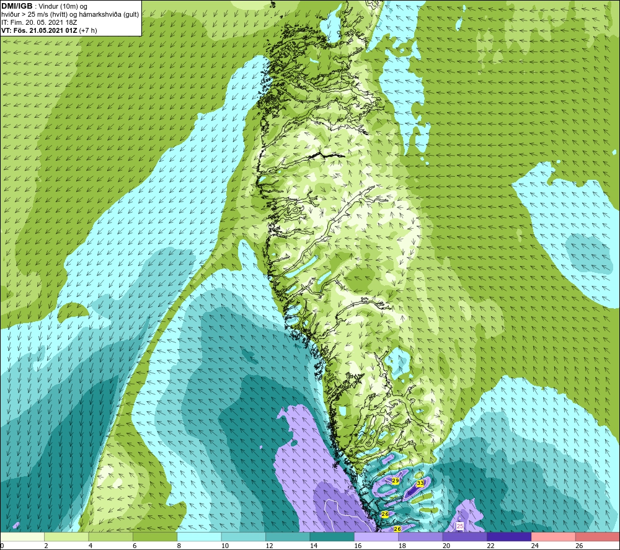Image resolution: width=620 pixels, height=550 pixels.
Task: Click the 8–10 m/s pale cyan legend swatch
Action: pyautogui.click(x=199, y=536)
